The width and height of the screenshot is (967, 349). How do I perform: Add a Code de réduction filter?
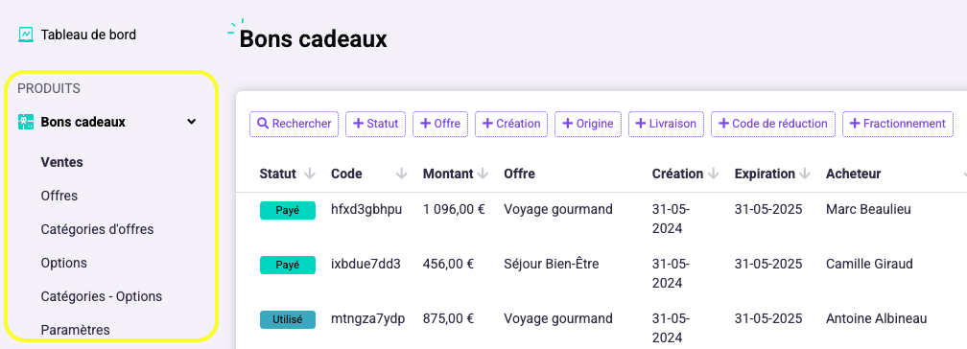pyautogui.click(x=773, y=124)
